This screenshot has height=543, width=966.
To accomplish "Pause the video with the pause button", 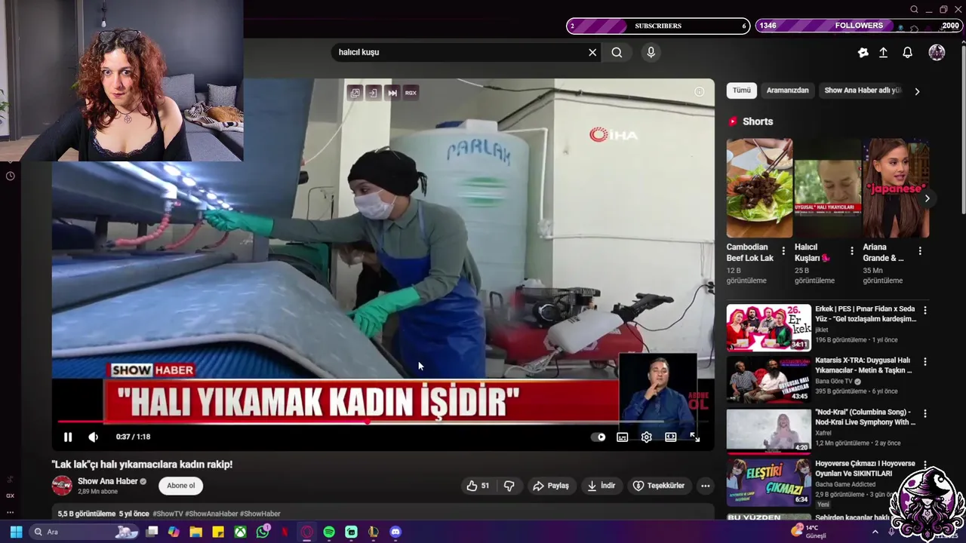I will pyautogui.click(x=68, y=437).
